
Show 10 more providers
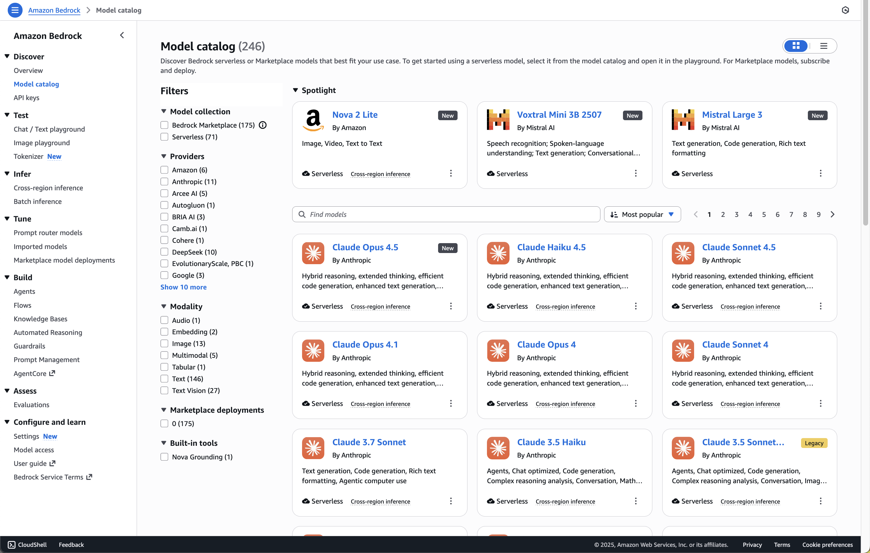coord(184,287)
